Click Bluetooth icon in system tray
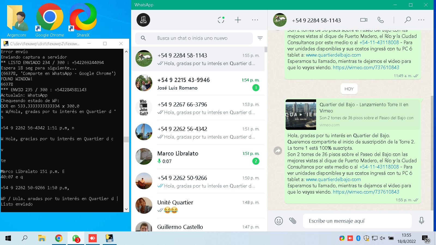 click(358, 238)
